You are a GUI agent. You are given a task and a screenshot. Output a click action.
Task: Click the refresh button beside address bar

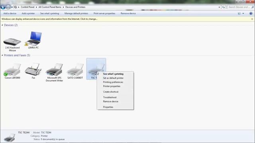click(x=224, y=7)
